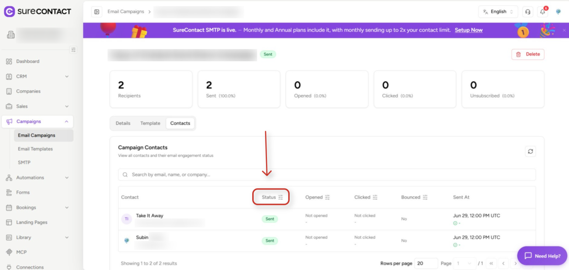Image resolution: width=569 pixels, height=270 pixels.
Task: Click the CRM contact icon
Action: click(x=9, y=76)
